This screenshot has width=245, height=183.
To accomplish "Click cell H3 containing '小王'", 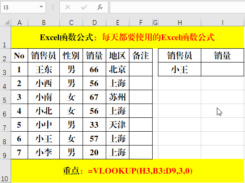I will point(180,69).
